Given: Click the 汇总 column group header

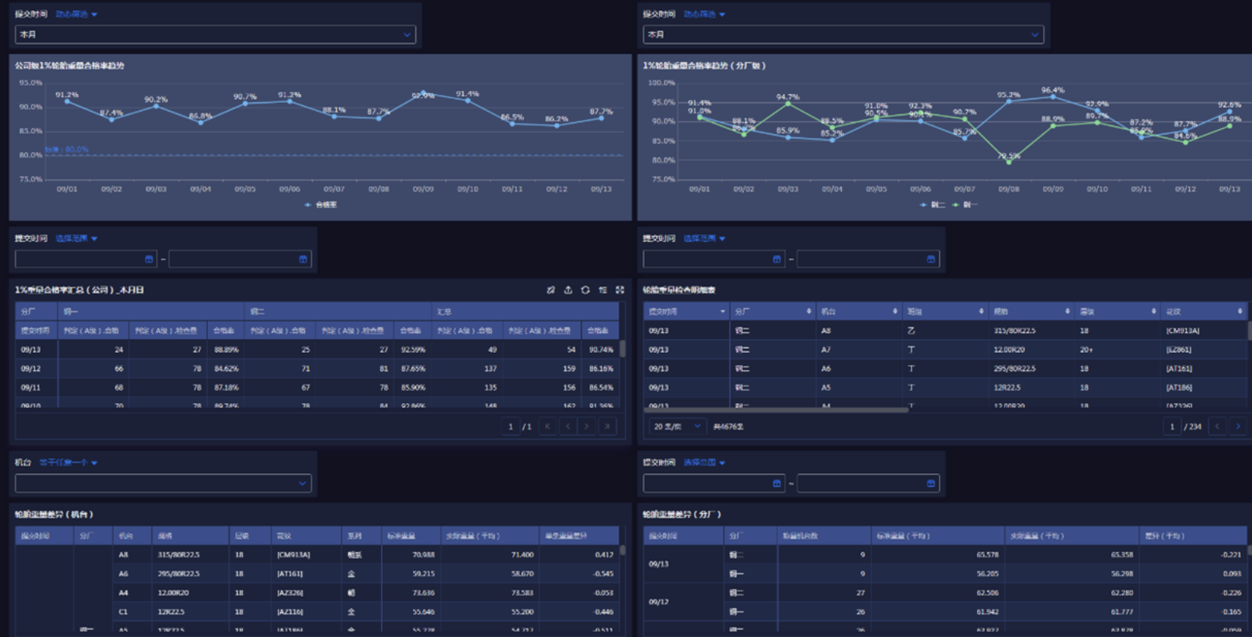Looking at the screenshot, I should tap(525, 311).
